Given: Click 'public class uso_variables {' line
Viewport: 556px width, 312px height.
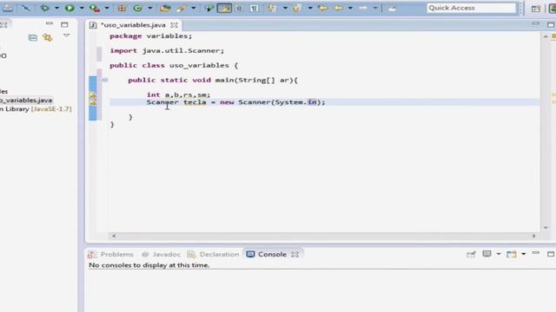Looking at the screenshot, I should click(174, 66).
